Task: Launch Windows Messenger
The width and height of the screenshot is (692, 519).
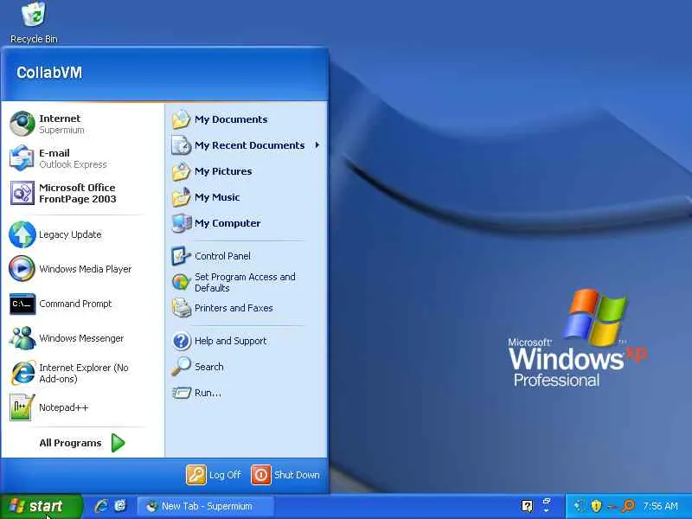Action: click(82, 338)
